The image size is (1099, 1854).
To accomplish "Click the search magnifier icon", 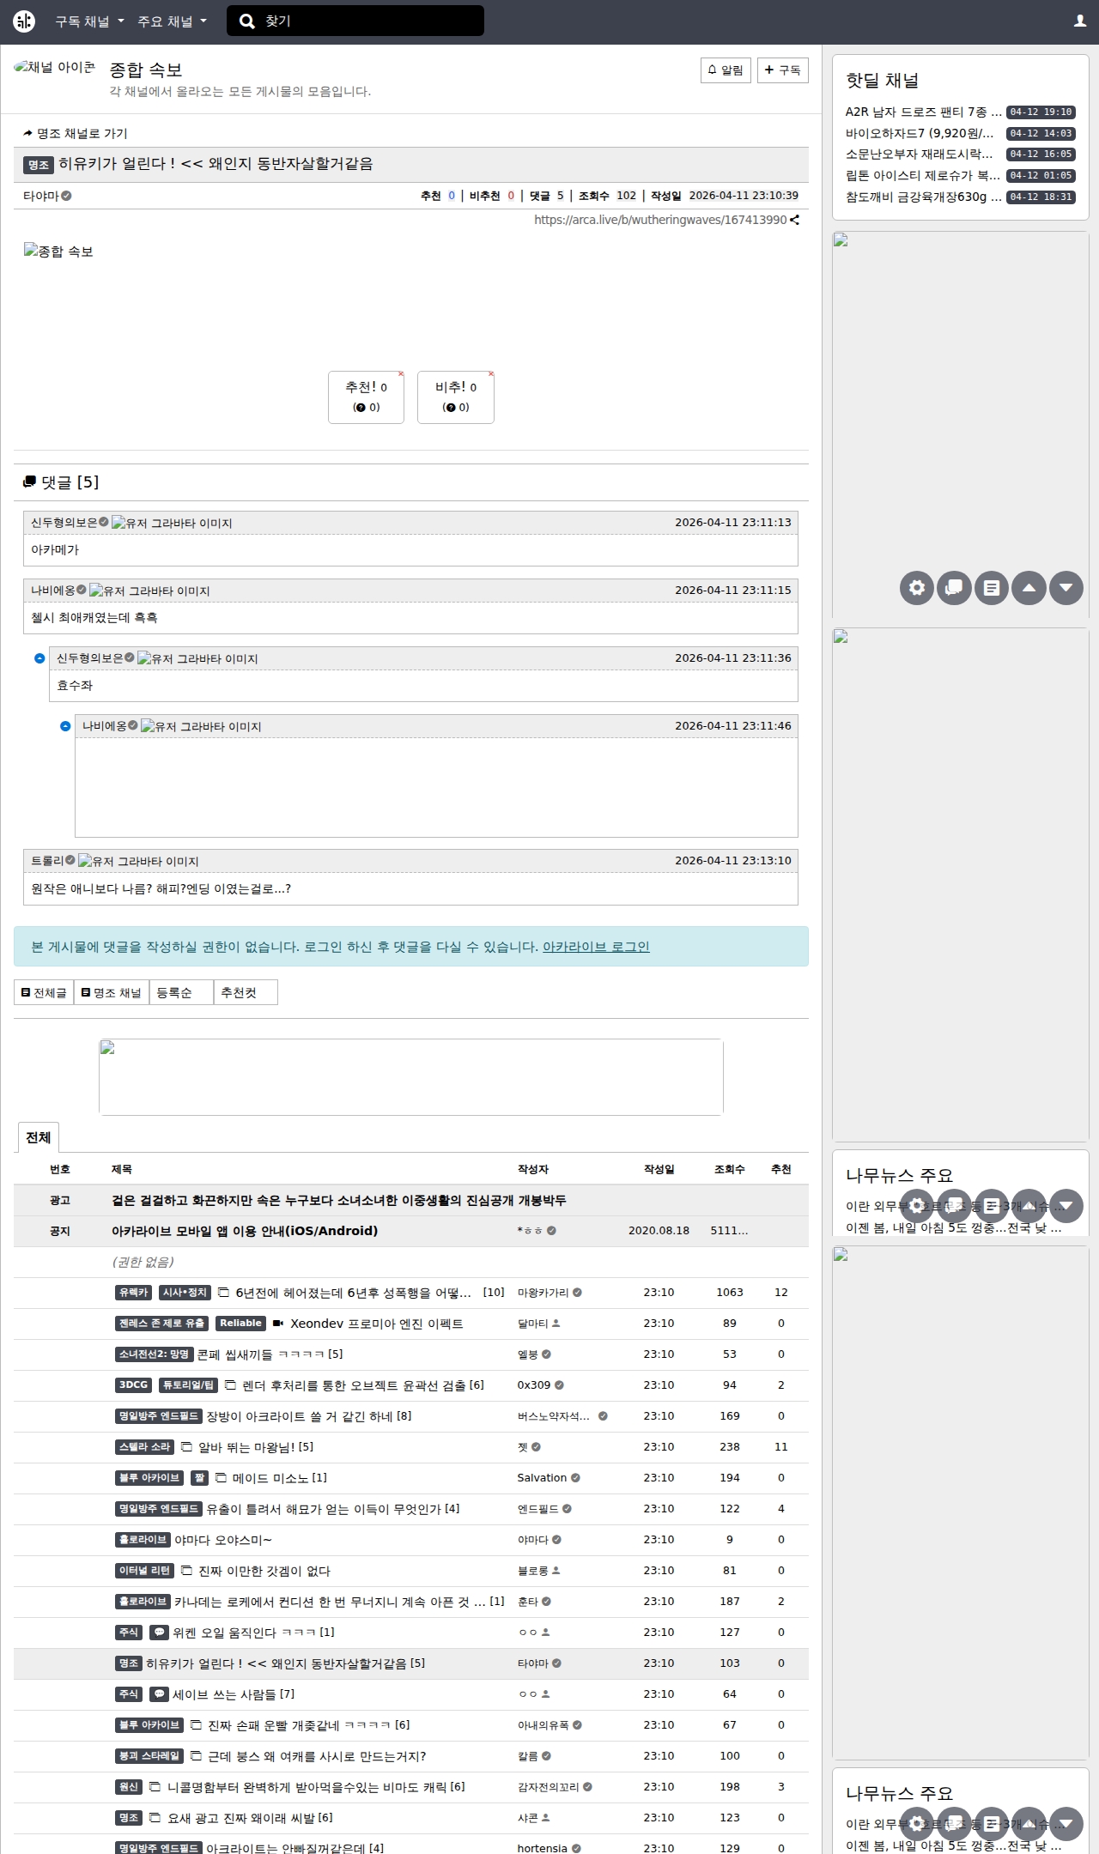I will coord(246,21).
